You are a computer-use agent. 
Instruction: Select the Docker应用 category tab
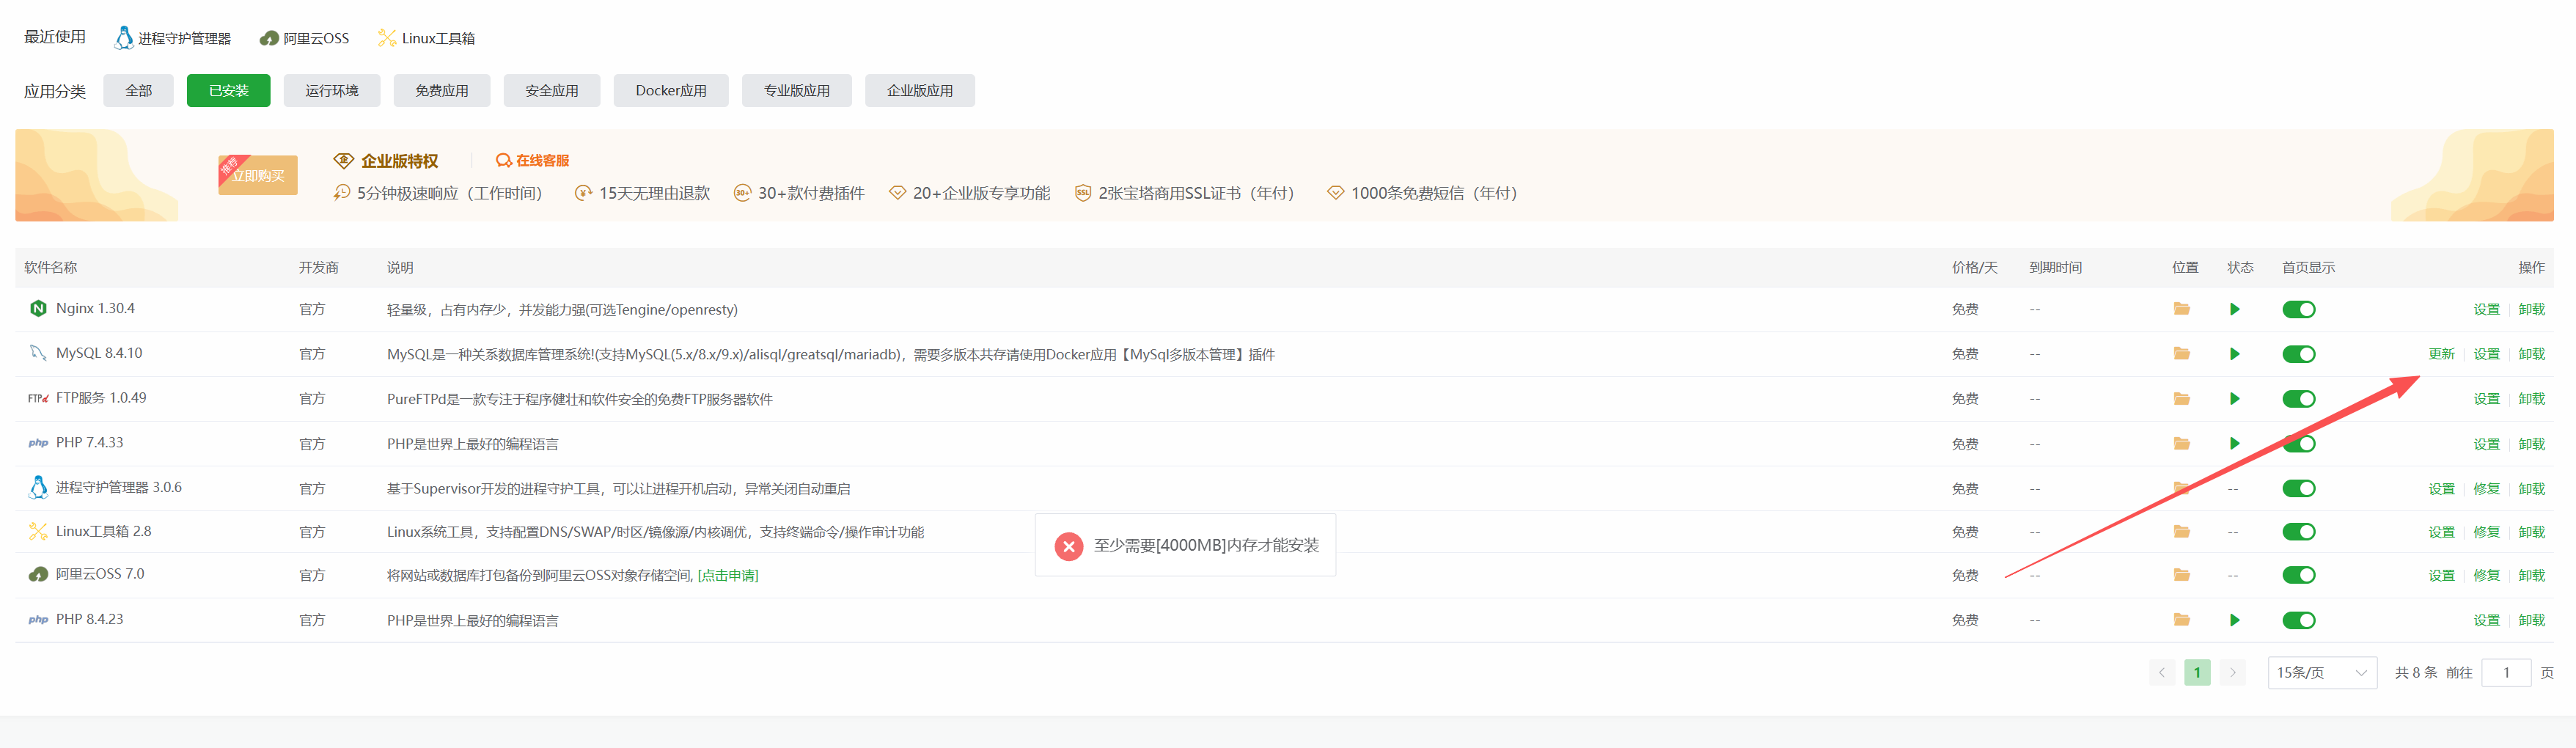click(x=670, y=90)
